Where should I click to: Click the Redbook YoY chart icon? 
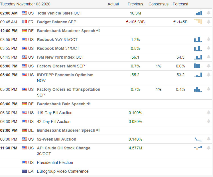click(x=198, y=40)
